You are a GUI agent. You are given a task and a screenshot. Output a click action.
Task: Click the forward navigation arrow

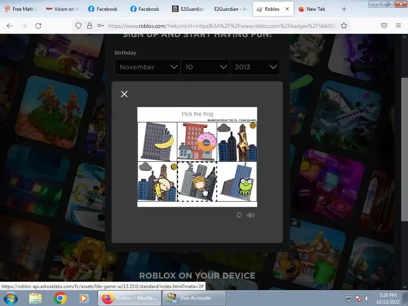(24, 25)
